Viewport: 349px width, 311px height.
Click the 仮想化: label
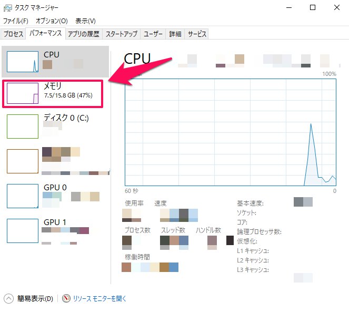(x=247, y=241)
